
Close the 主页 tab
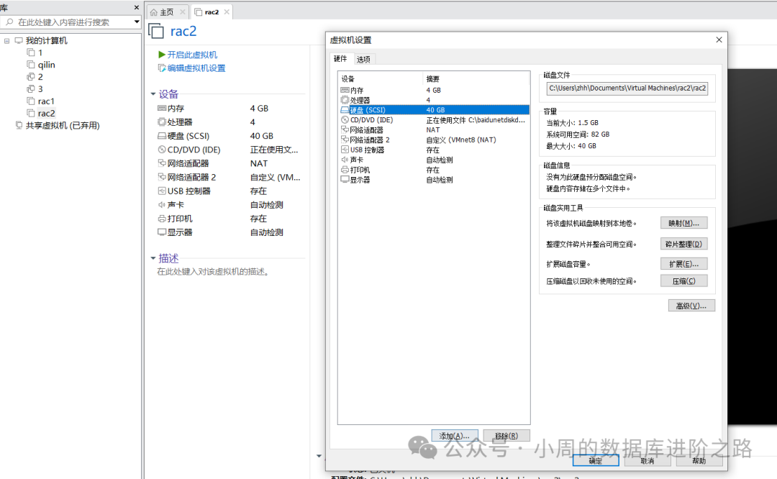tap(182, 12)
